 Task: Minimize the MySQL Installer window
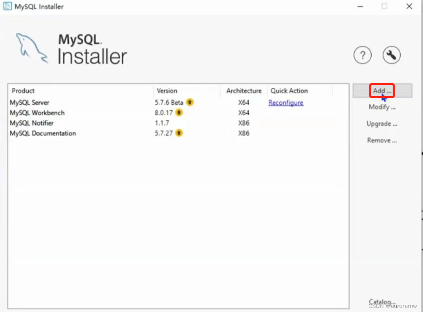[x=360, y=6]
